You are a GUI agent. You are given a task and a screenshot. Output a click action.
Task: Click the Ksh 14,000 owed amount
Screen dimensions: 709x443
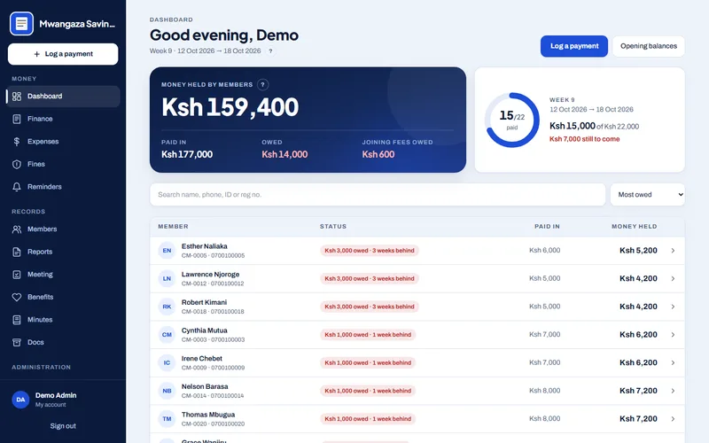284,154
